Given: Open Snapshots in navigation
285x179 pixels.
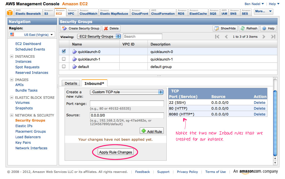Looking at the screenshot, I should click(24, 108).
